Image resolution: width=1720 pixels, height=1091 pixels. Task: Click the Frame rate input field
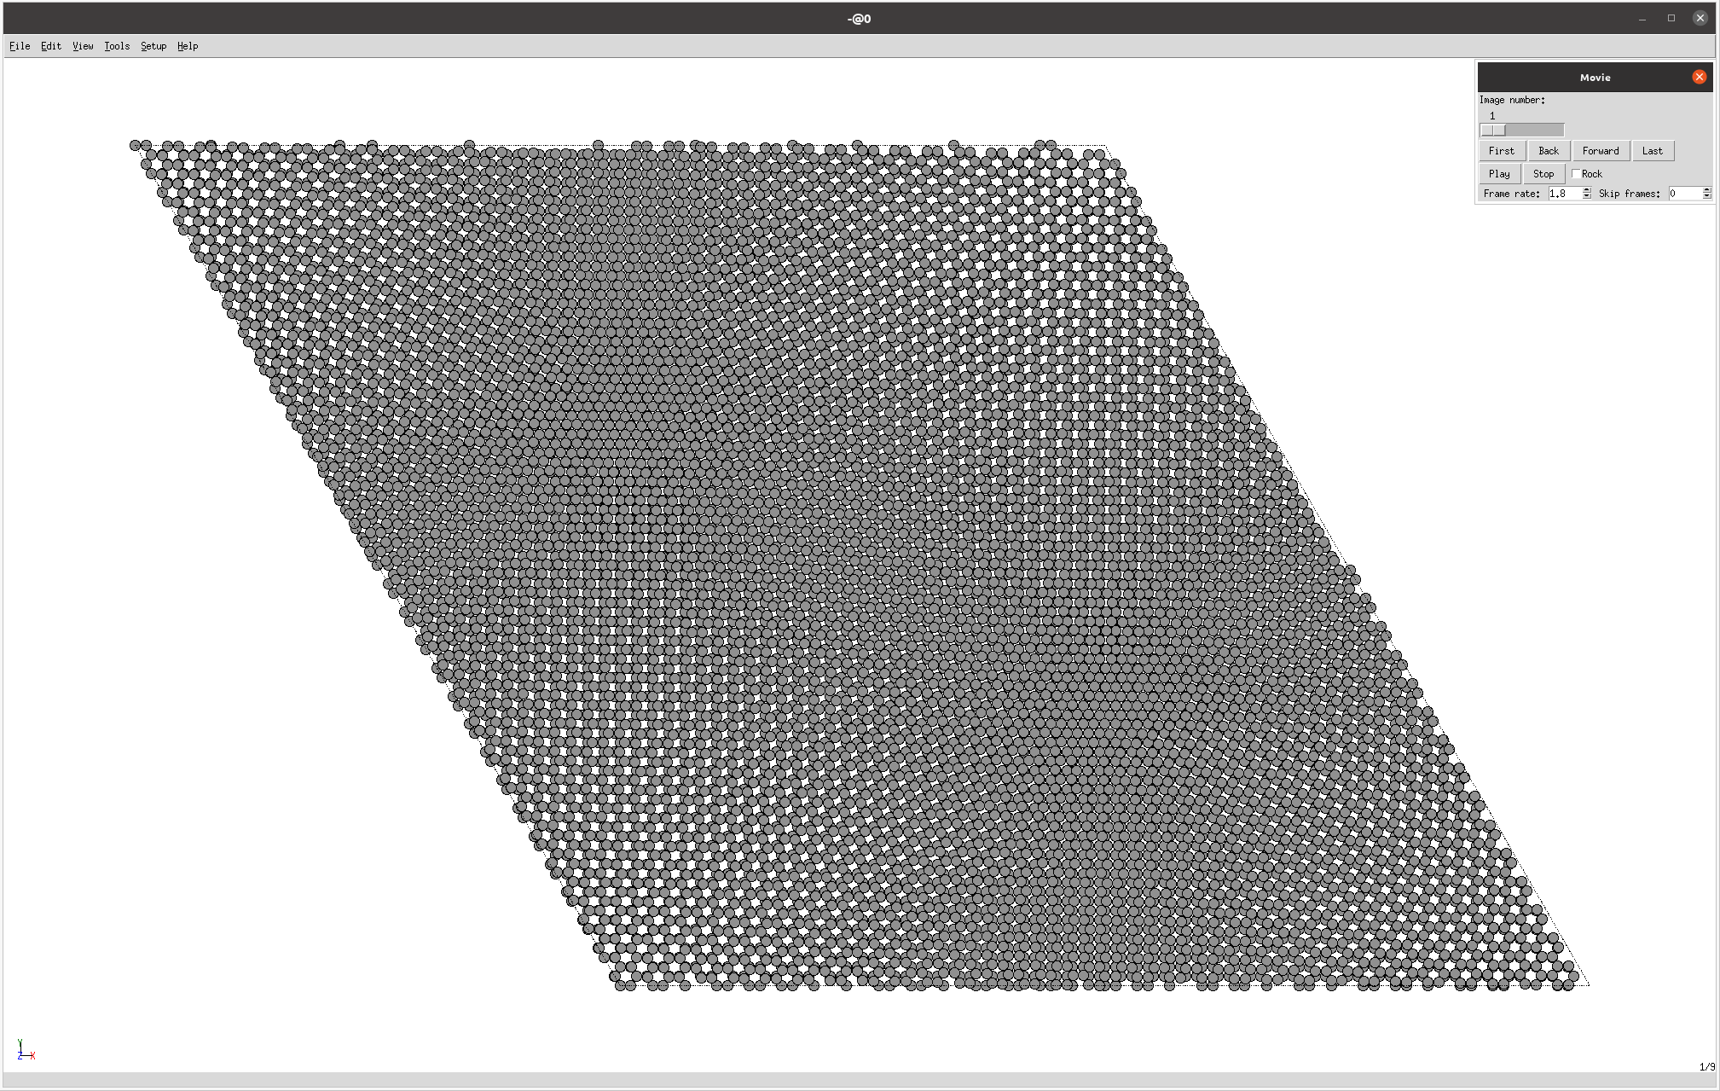[1560, 192]
